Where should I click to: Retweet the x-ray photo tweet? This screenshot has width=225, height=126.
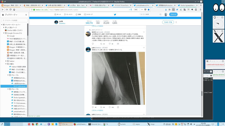[101, 107]
